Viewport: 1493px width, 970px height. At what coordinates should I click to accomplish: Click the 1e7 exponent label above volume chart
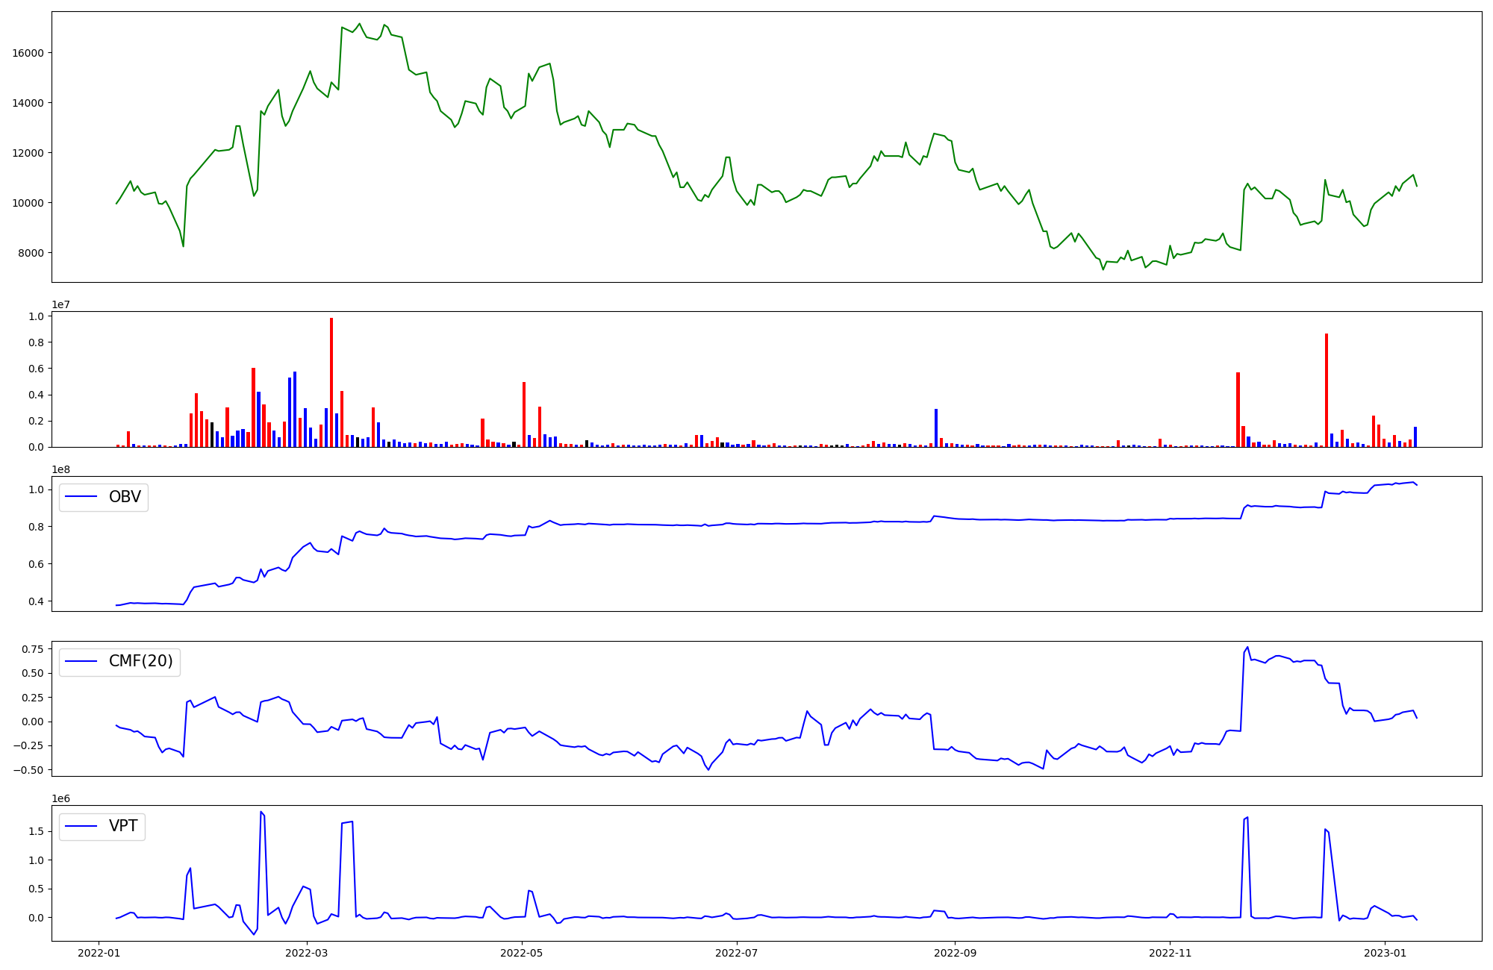click(61, 304)
